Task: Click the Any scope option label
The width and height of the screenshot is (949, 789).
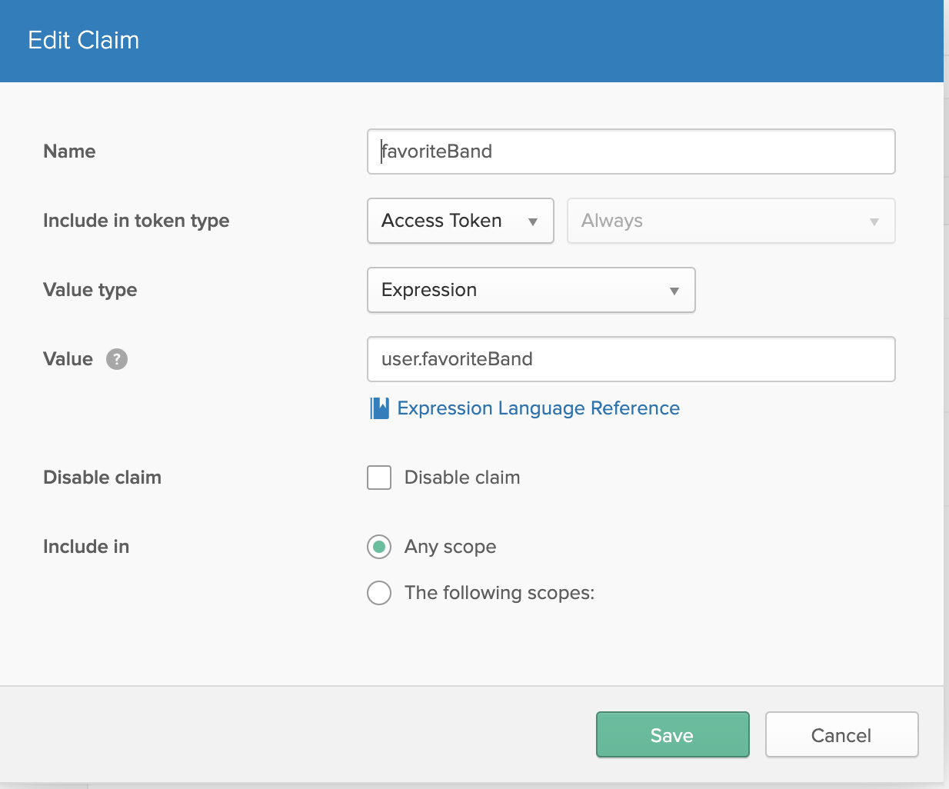Action: (x=450, y=547)
